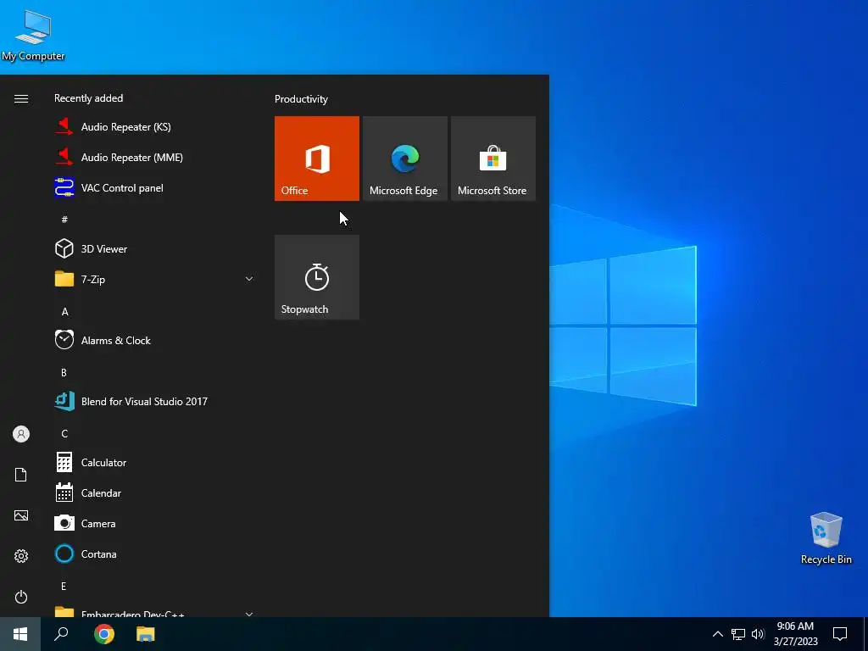Click the E letter group header

64,586
